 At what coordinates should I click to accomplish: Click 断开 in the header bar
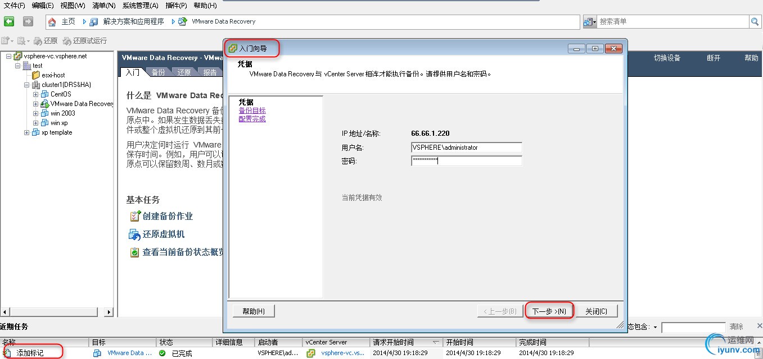[714, 58]
